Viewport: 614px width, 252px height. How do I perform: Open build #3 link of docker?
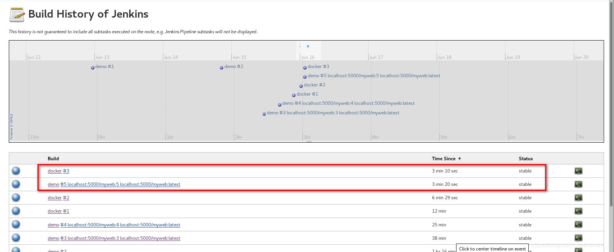click(66, 171)
